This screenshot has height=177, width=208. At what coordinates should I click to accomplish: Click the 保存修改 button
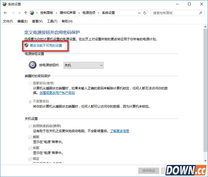coord(149,171)
